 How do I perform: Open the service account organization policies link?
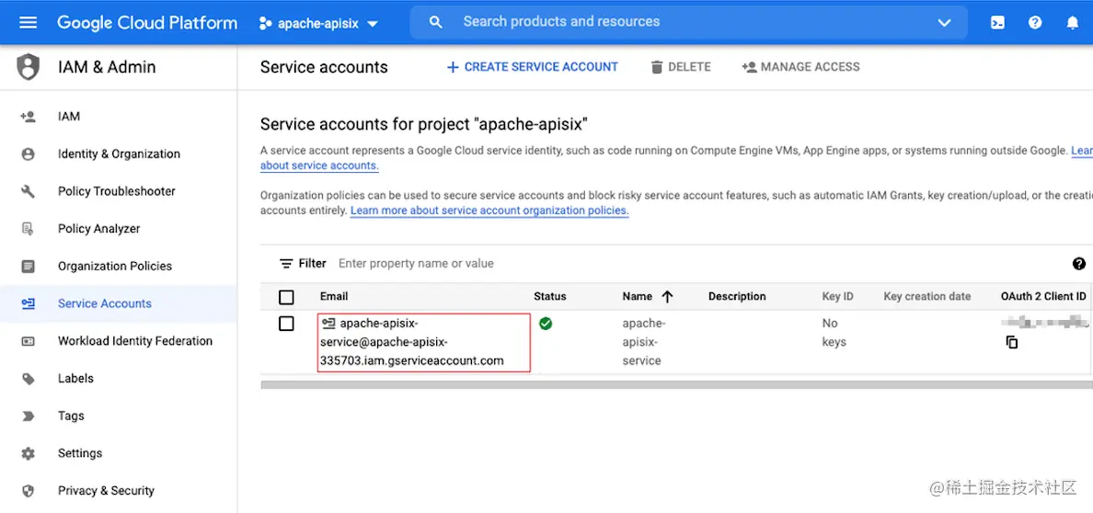click(489, 211)
